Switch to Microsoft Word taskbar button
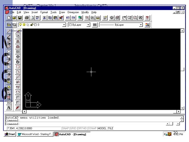Screen dimensions: 189x142 click(35, 134)
